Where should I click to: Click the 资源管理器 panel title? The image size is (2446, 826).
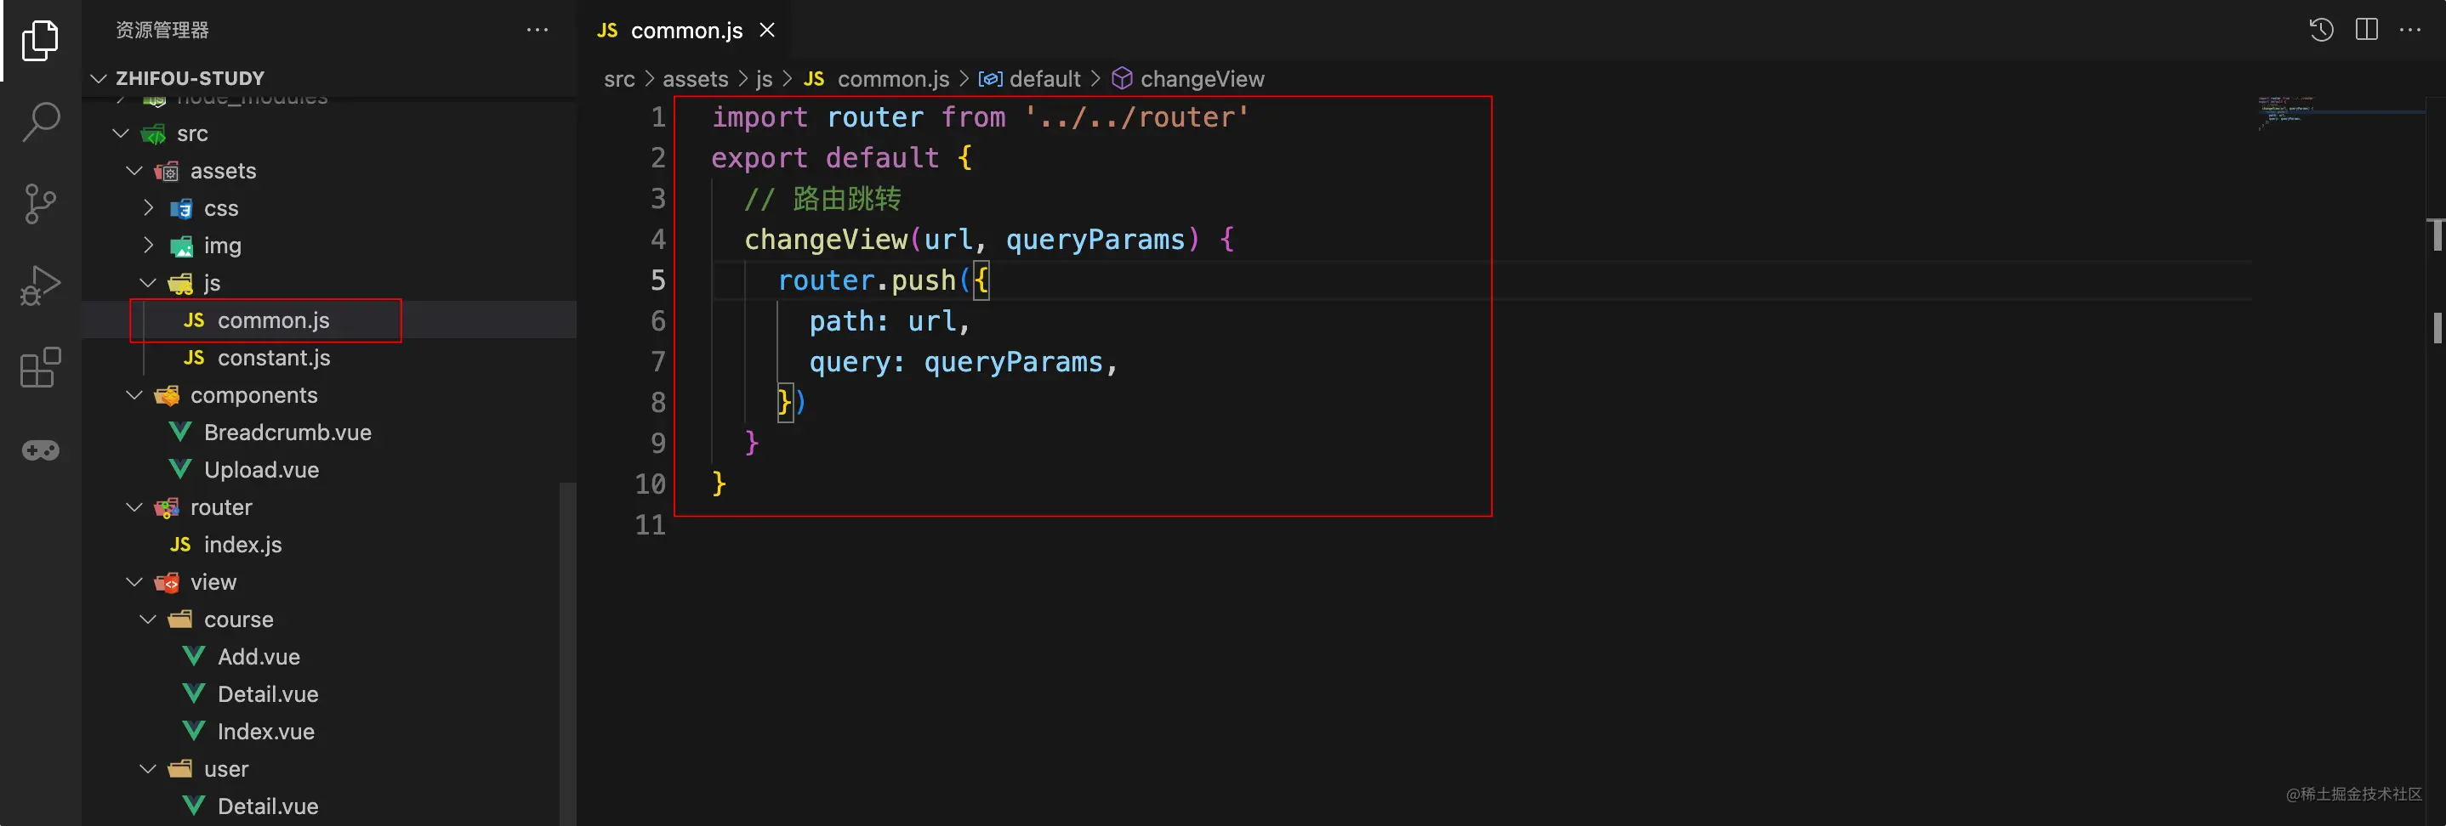tap(162, 31)
